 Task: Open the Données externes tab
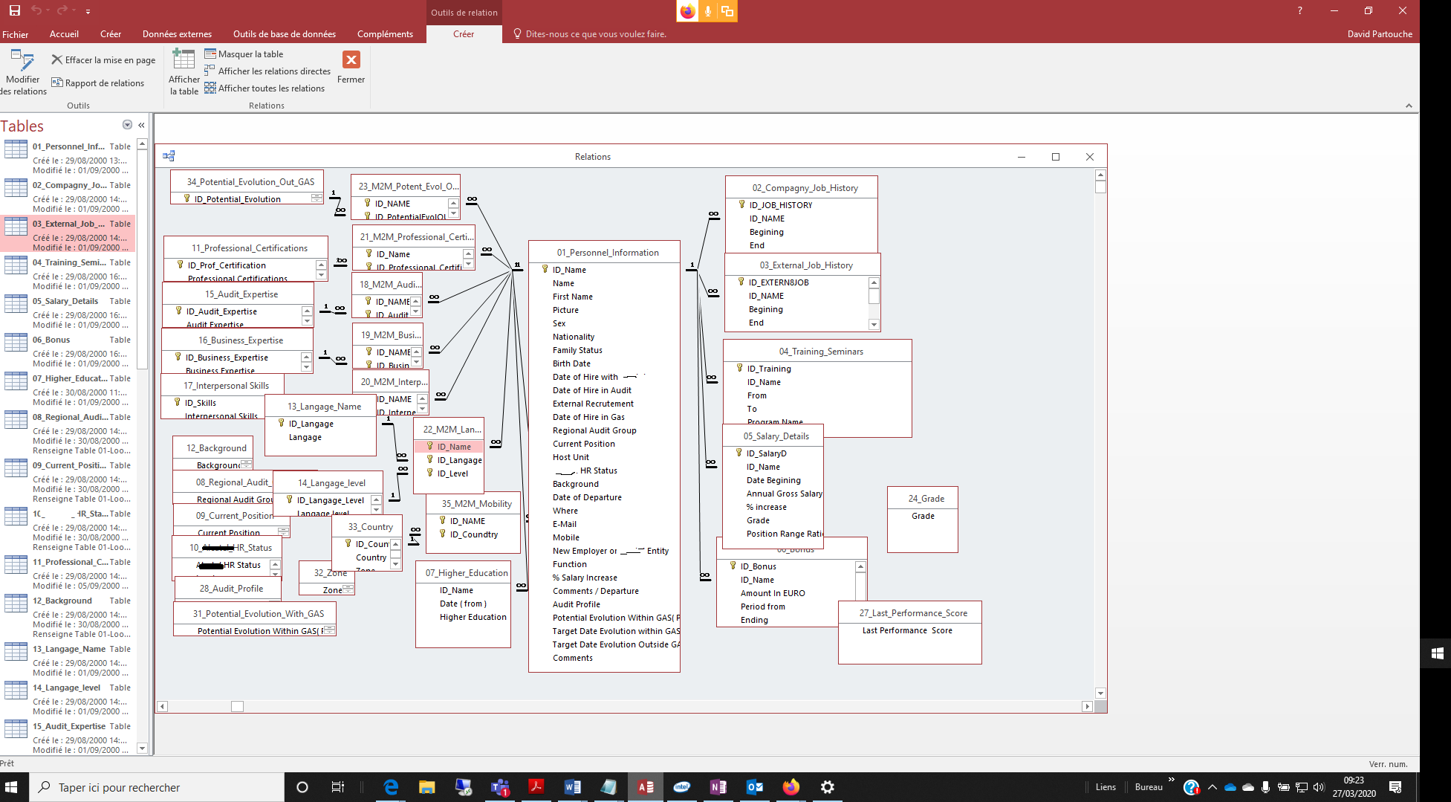[x=177, y=34]
